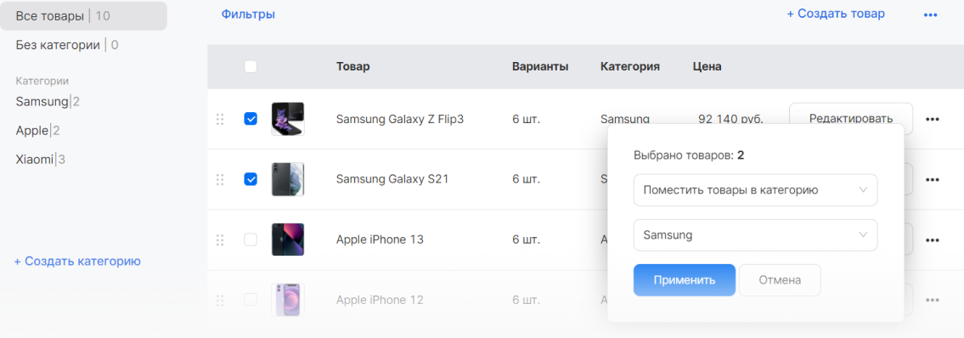Click the drag handle of Samsung Galaxy S21
964x338 pixels.
[x=220, y=179]
